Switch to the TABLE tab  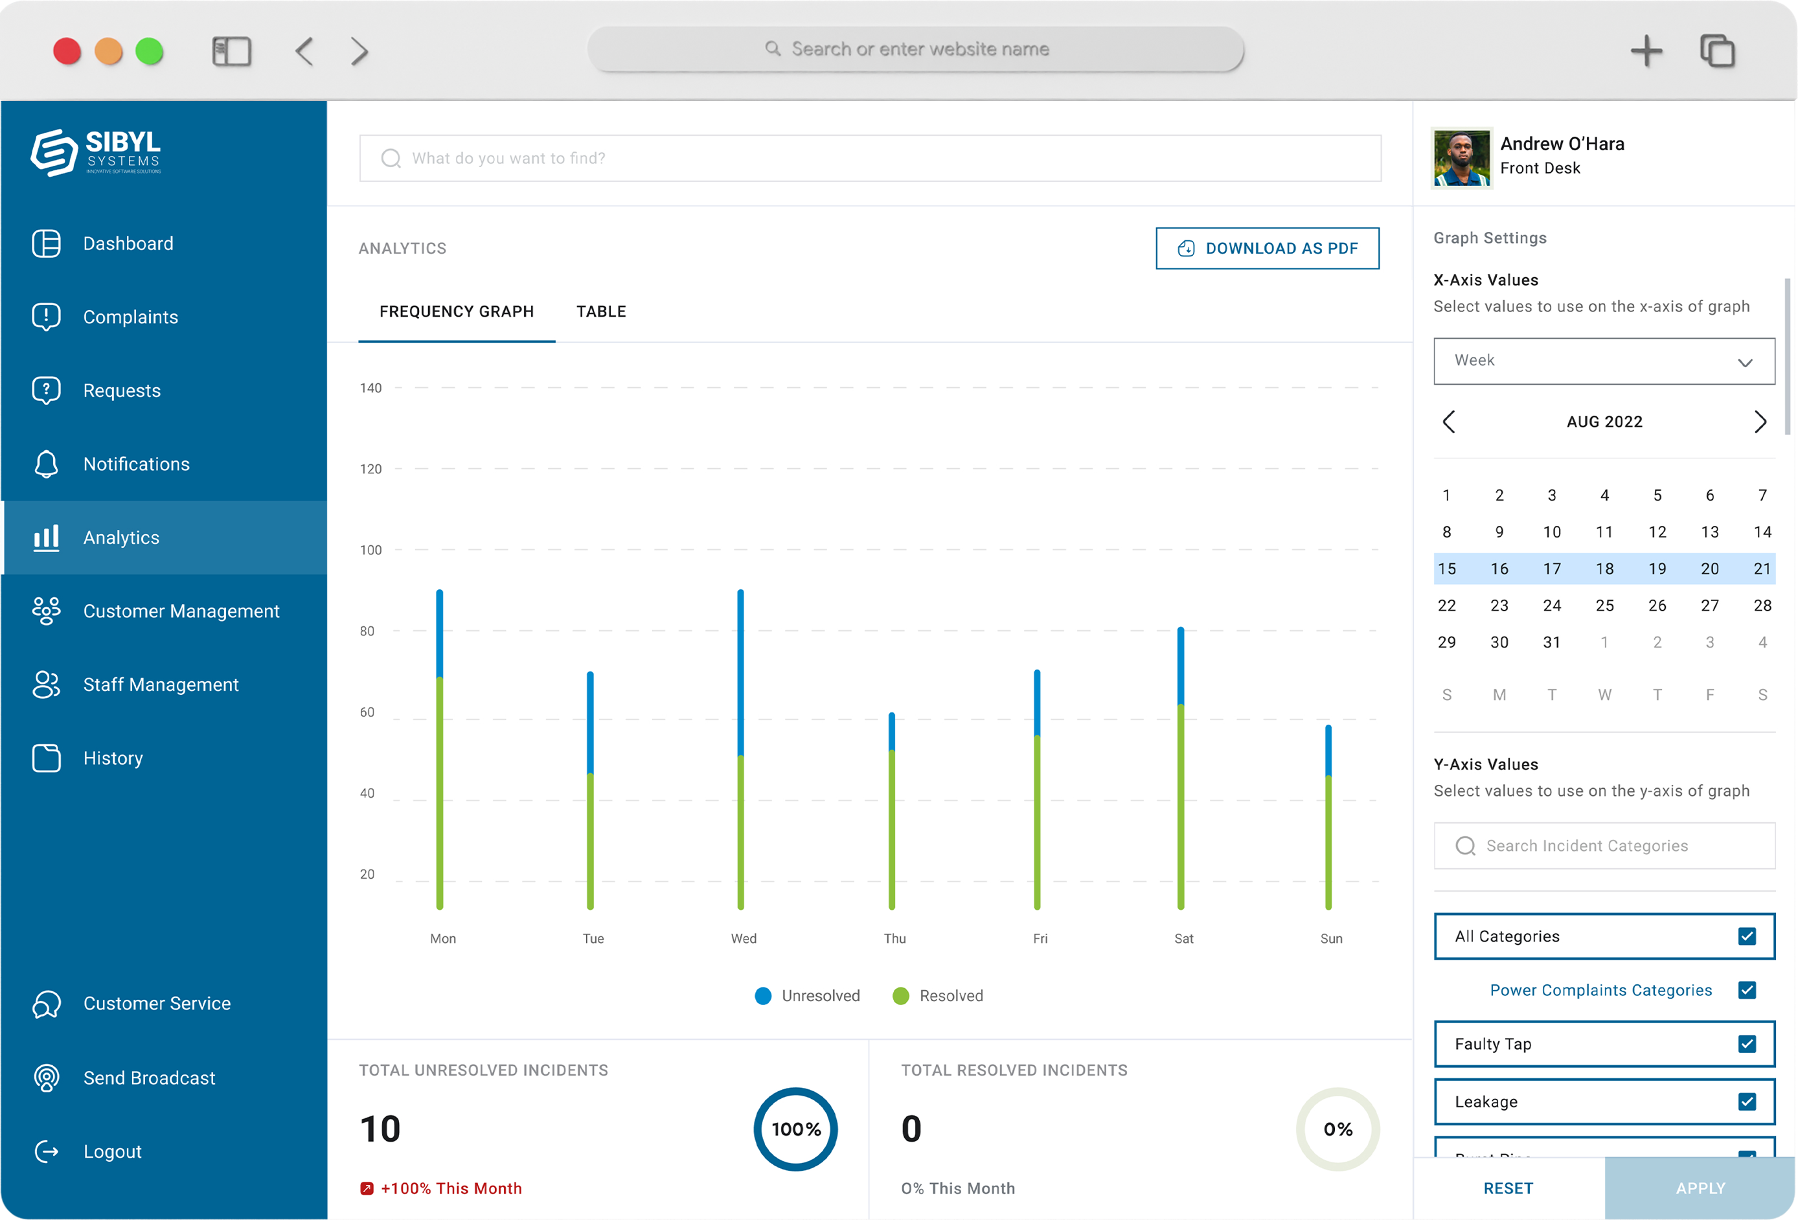click(600, 311)
